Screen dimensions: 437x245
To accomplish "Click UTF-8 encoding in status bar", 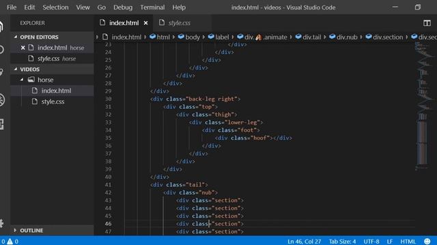I will tap(371, 241).
